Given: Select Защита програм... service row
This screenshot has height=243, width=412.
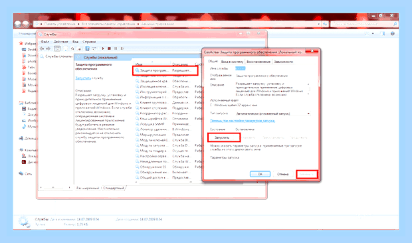Looking at the screenshot, I should click(x=165, y=70).
